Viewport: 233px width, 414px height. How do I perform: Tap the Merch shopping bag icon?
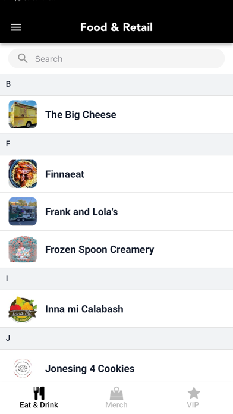tap(116, 393)
